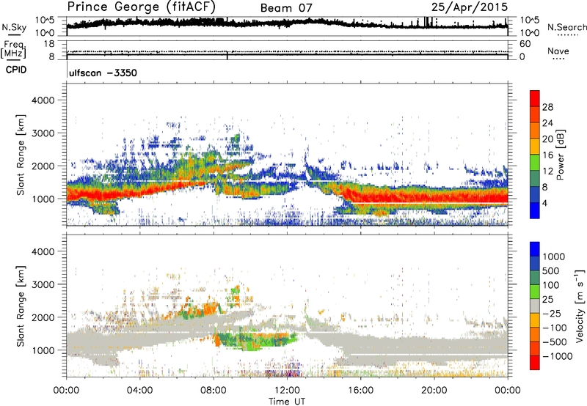Click the 'N.Sky' legend label
This screenshot has width=587, height=406.
[14, 27]
